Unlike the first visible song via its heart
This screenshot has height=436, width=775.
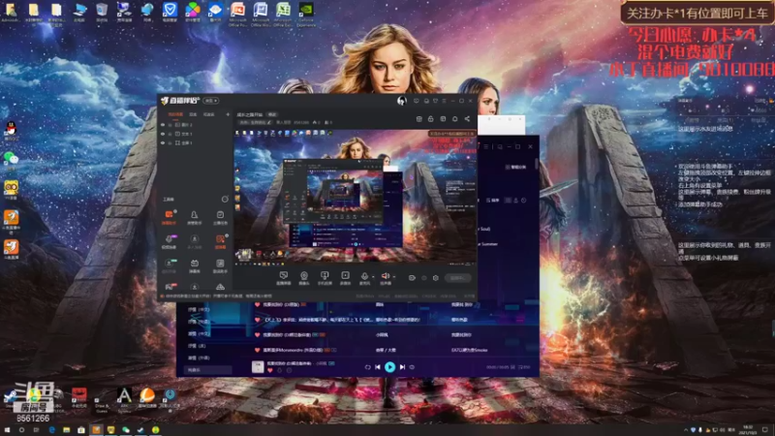point(257,304)
